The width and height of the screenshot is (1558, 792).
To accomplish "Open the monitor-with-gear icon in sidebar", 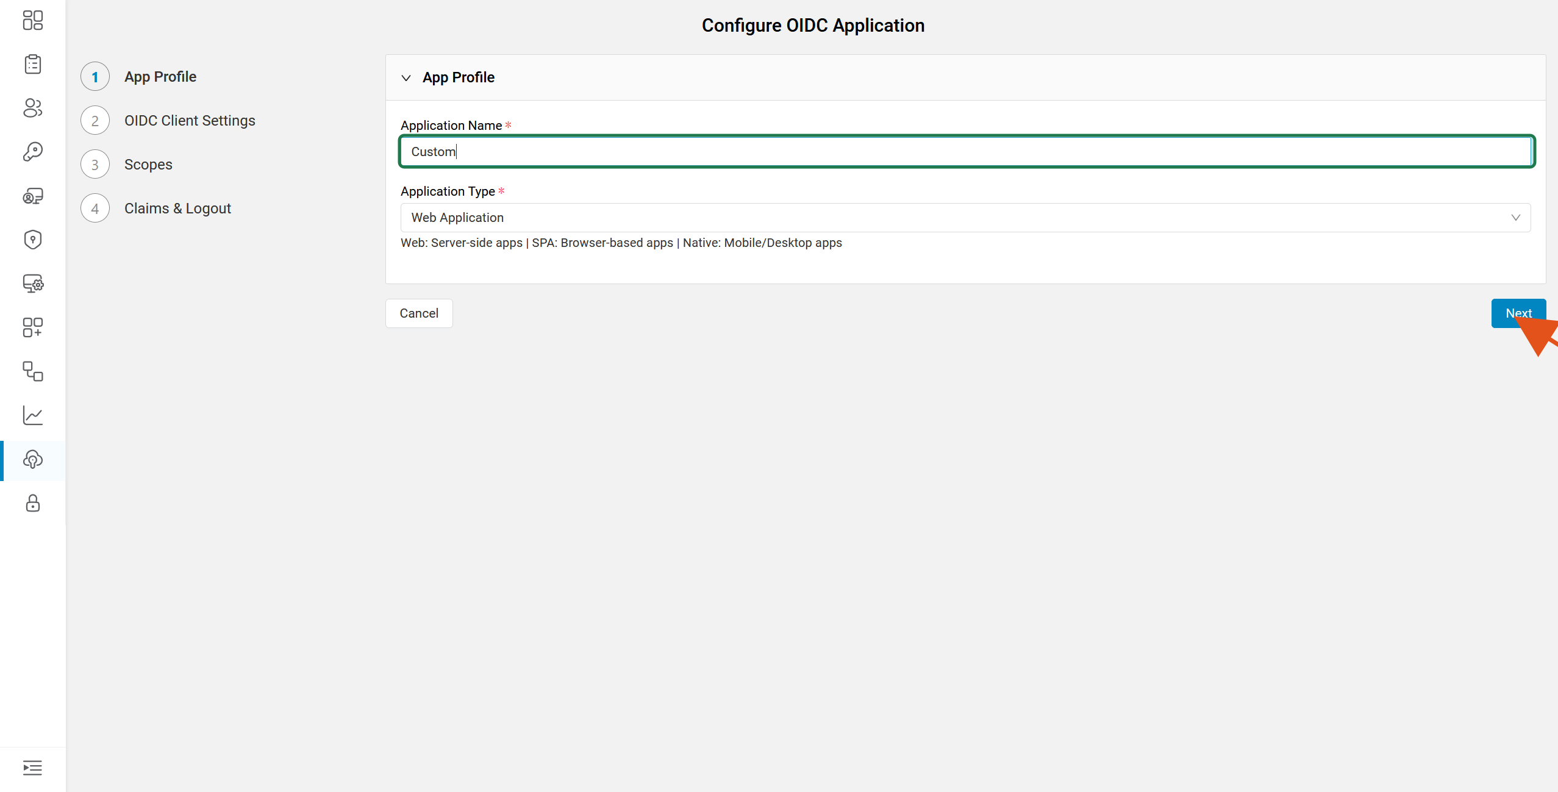I will (x=33, y=284).
